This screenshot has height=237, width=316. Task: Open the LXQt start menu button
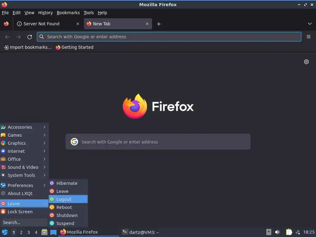[5, 232]
